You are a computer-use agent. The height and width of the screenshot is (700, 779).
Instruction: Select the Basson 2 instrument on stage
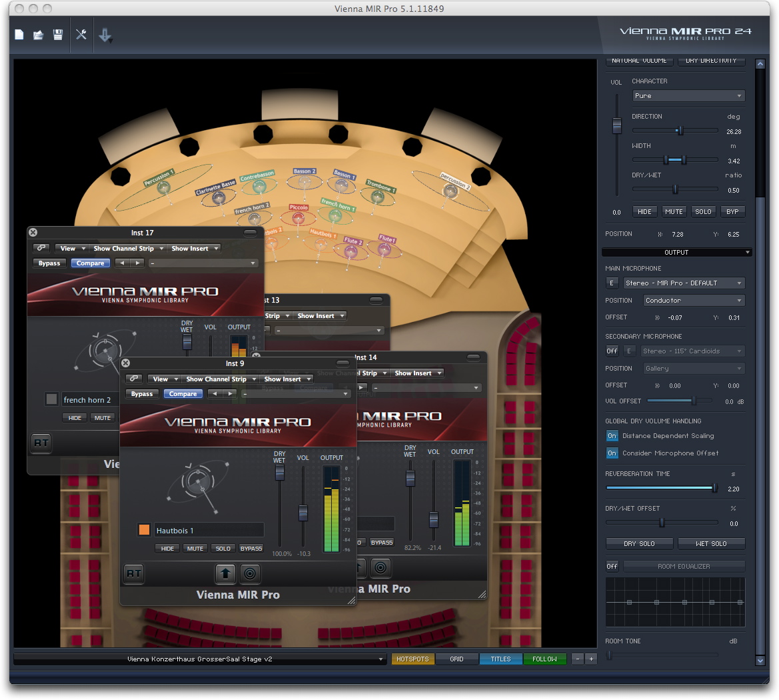(x=305, y=182)
